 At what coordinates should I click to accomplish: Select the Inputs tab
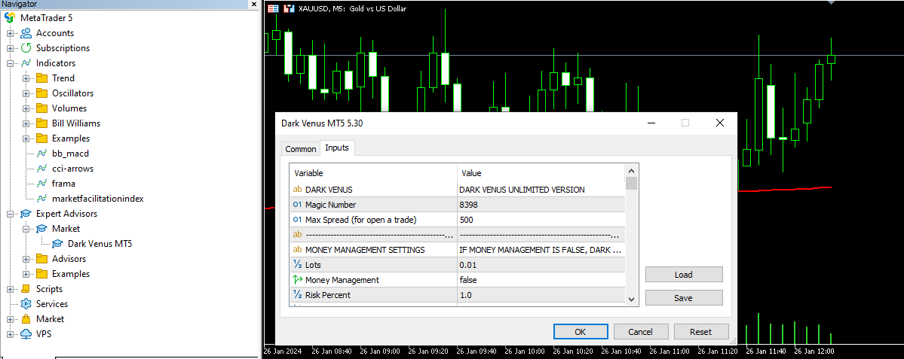[337, 148]
